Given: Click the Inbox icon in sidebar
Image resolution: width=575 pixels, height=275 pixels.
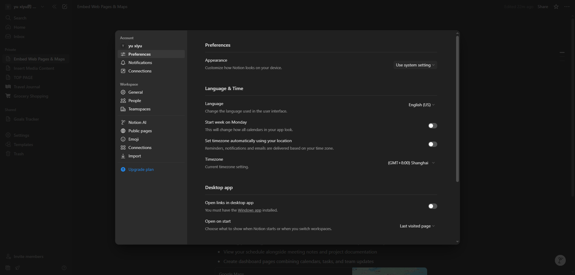Looking at the screenshot, I should (x=8, y=37).
